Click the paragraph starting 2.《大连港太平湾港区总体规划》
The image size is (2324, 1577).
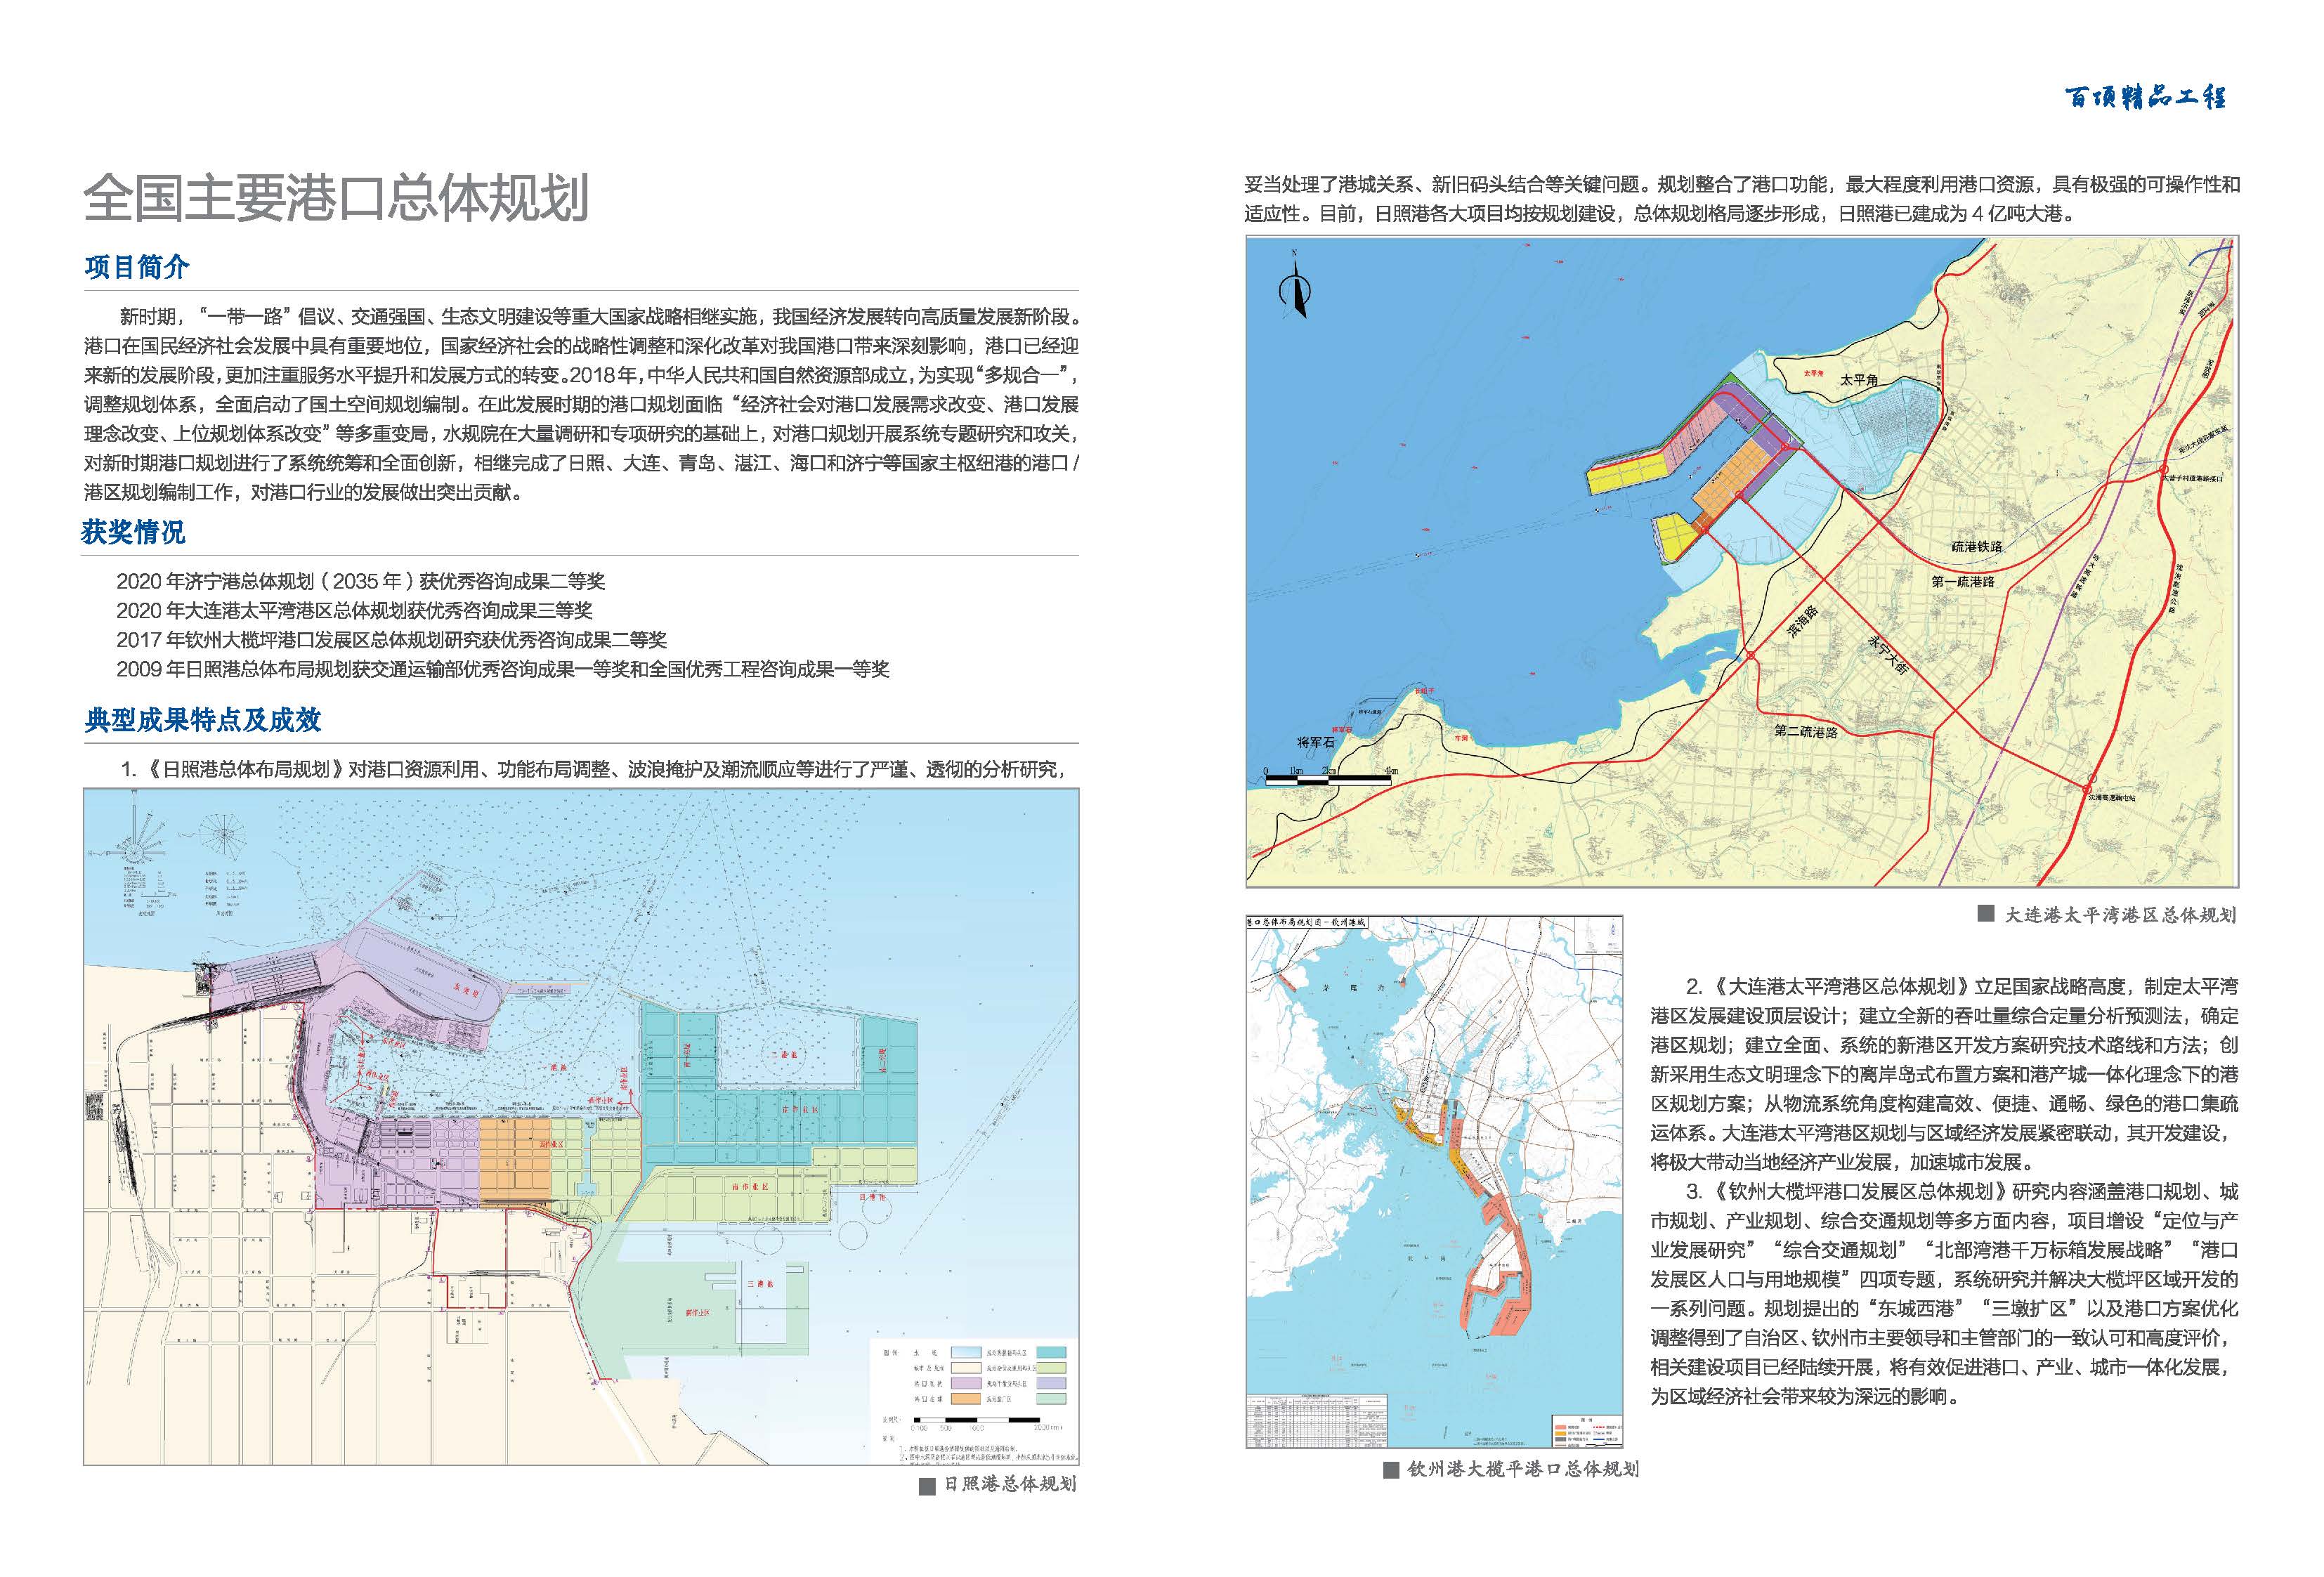coord(1944,1074)
